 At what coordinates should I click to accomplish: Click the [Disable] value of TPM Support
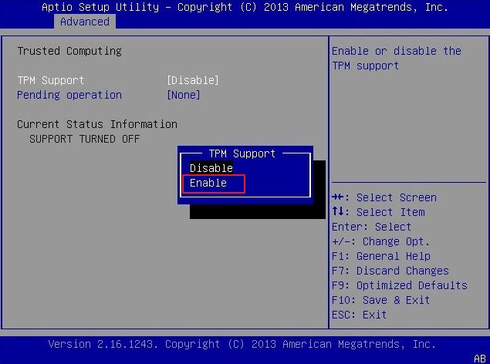(193, 80)
